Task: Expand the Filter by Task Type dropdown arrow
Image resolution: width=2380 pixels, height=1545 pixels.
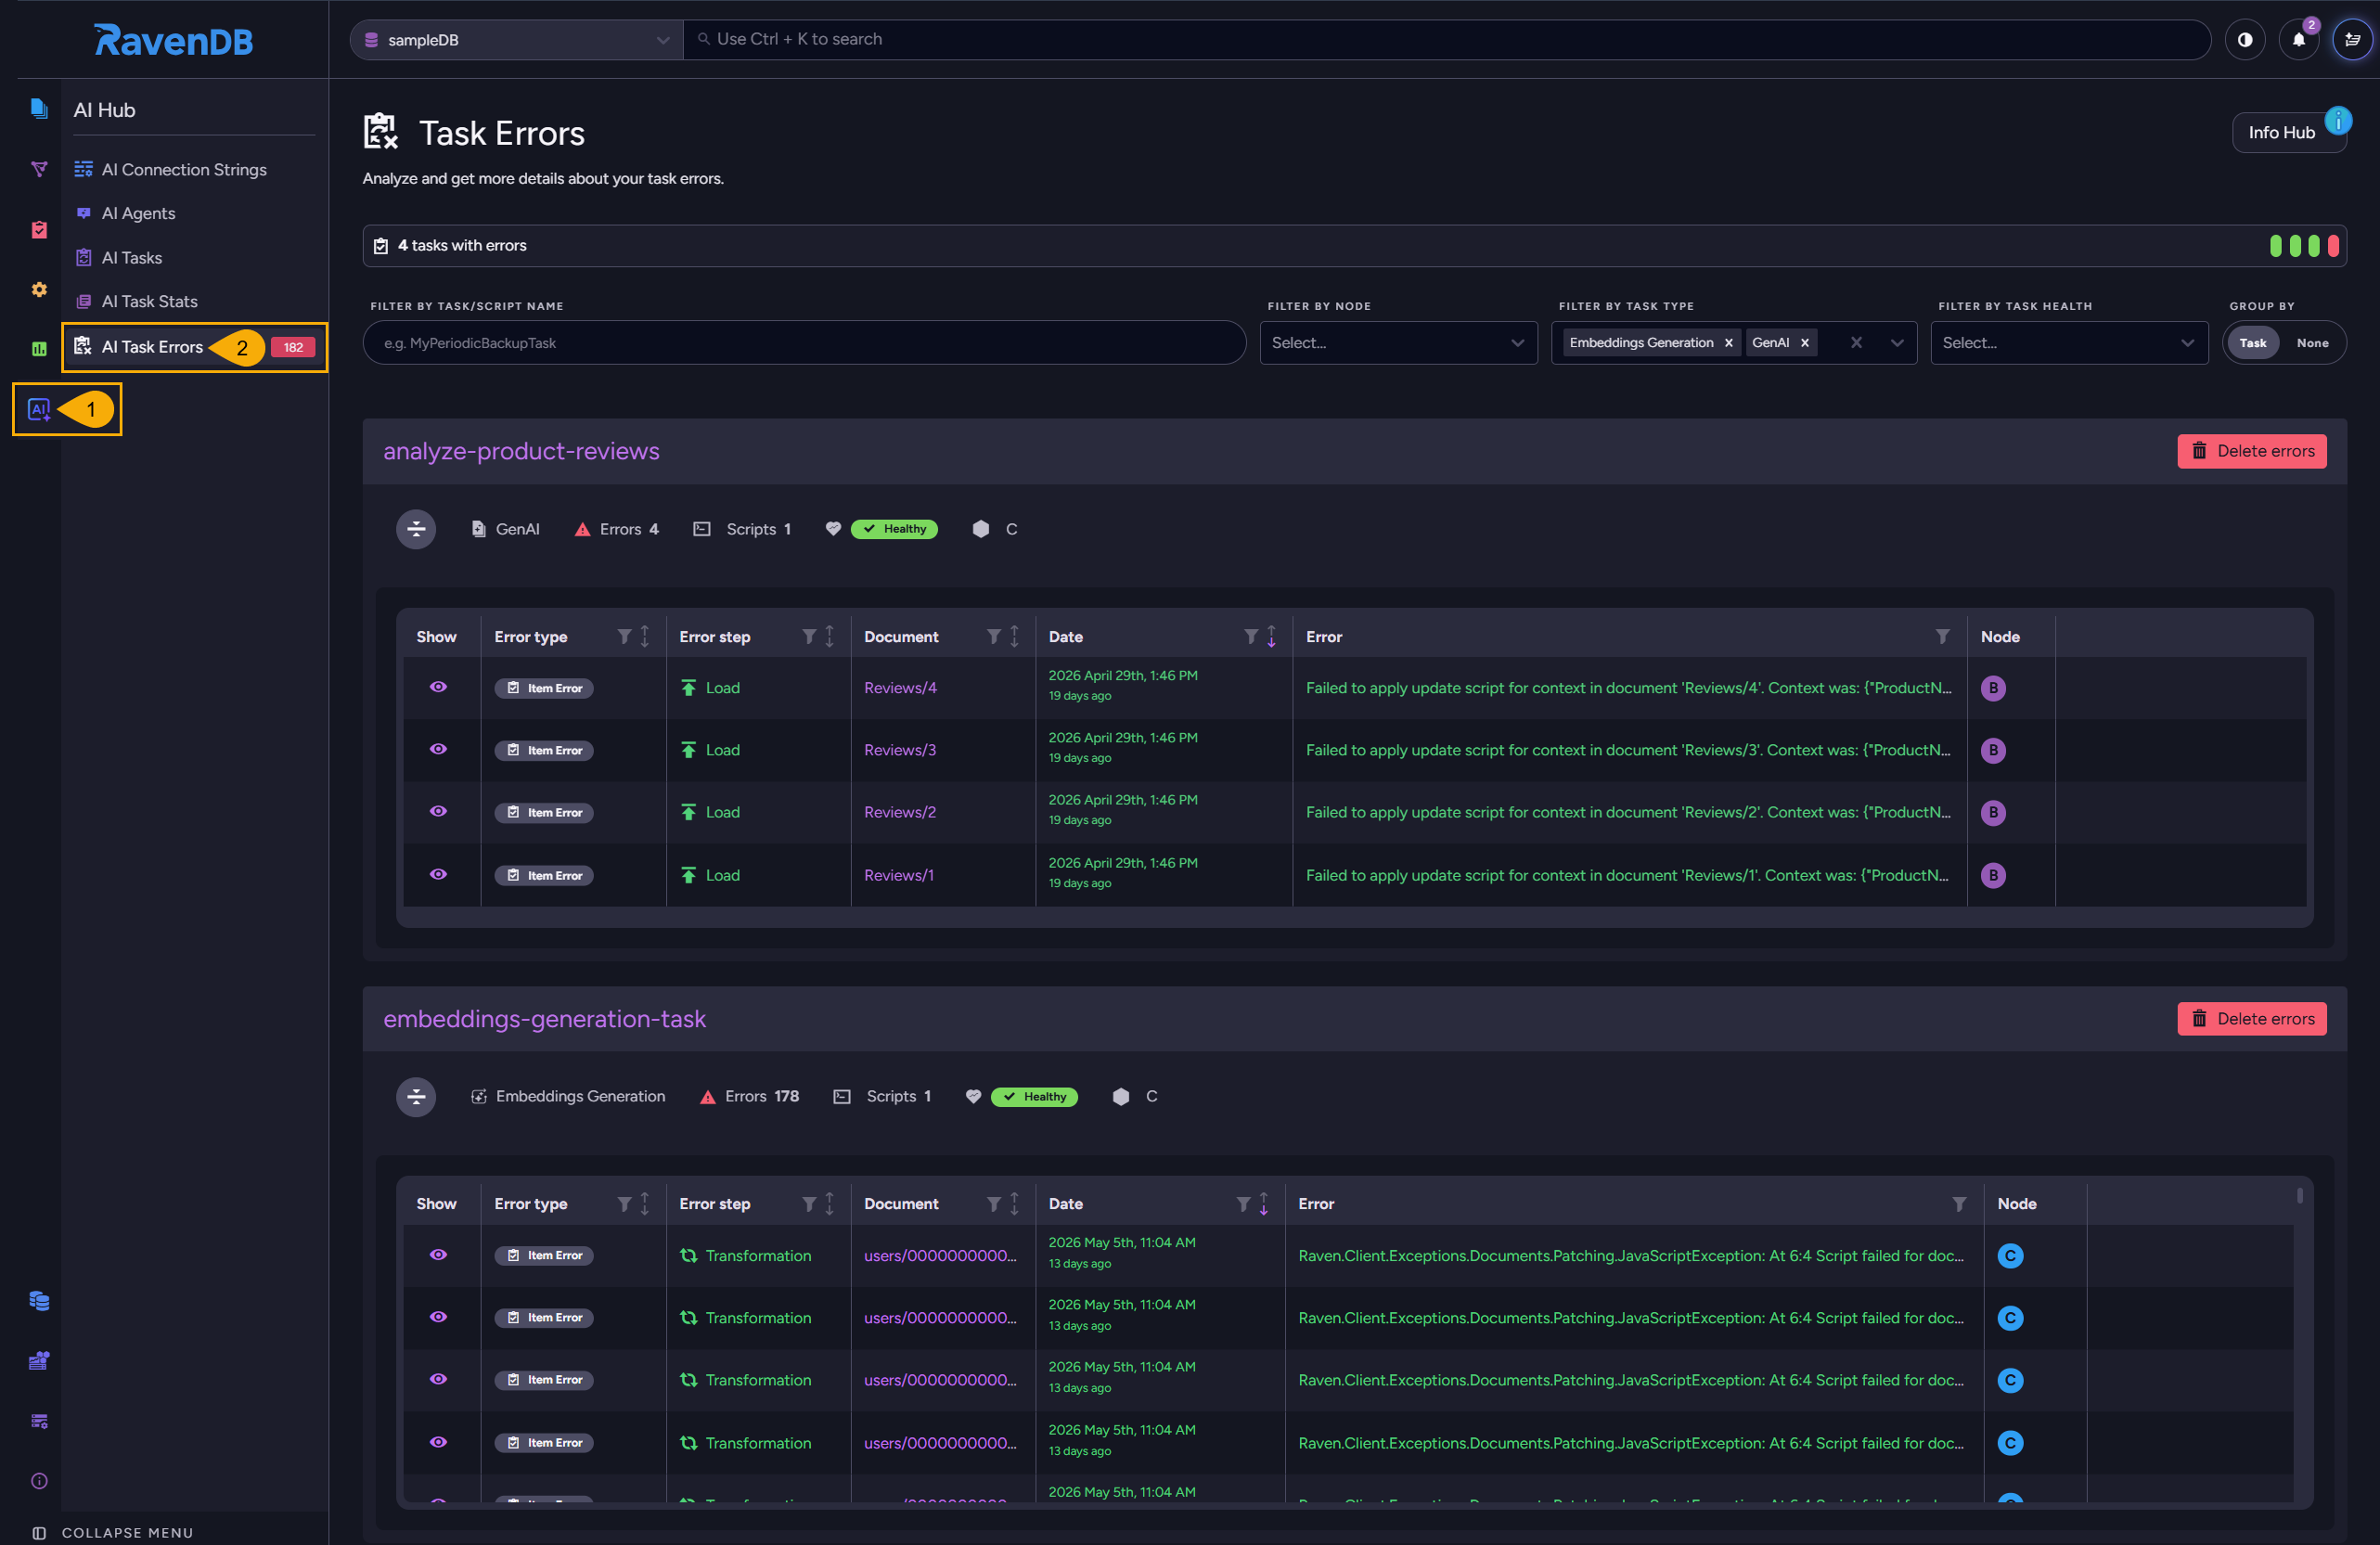Action: [x=1896, y=343]
